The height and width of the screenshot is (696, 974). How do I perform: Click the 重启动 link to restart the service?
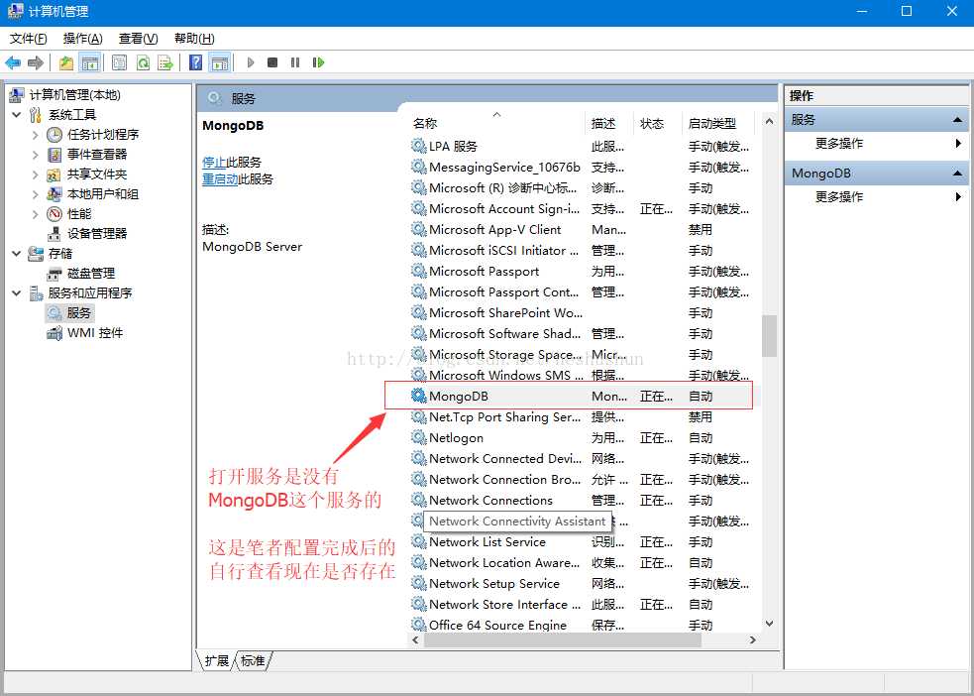click(220, 179)
